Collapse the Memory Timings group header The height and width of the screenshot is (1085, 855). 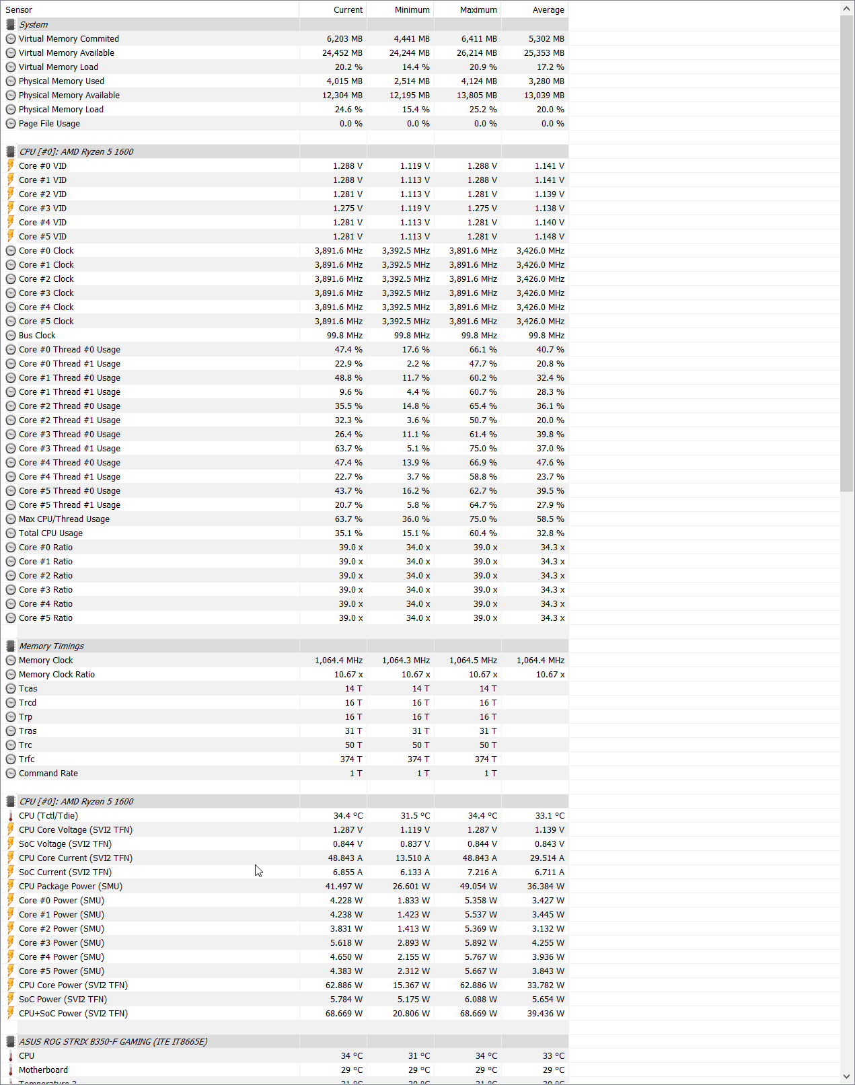pyautogui.click(x=52, y=646)
